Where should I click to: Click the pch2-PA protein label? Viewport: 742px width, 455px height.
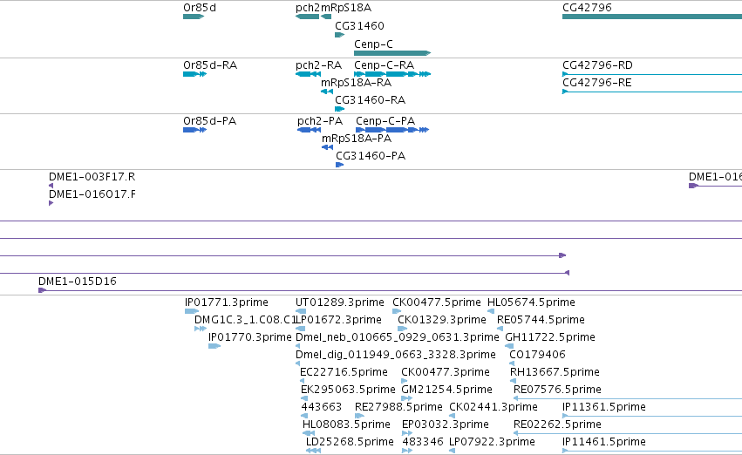coord(320,121)
